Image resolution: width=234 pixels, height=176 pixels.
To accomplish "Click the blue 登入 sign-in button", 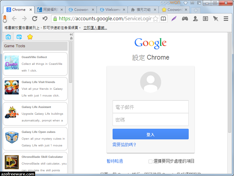I will (151, 134).
